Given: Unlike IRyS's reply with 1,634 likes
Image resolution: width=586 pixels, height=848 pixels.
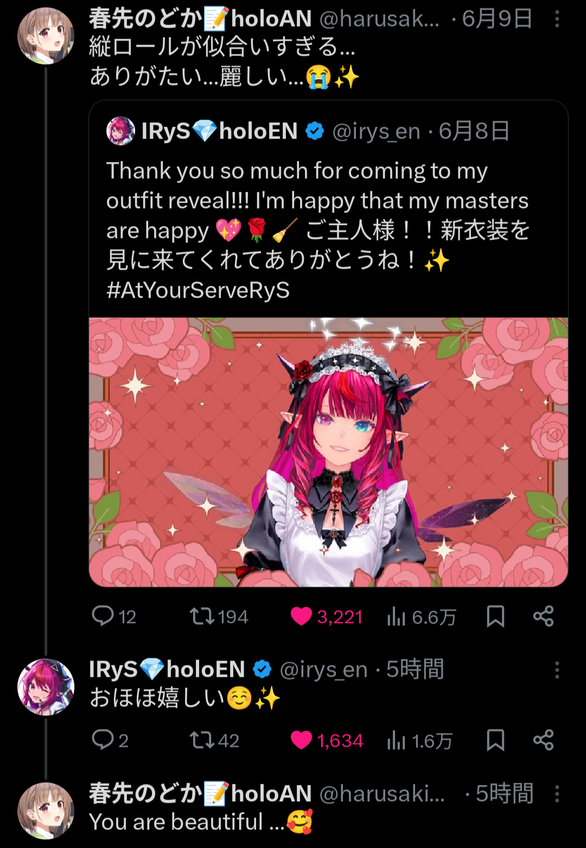Looking at the screenshot, I should pos(327,740).
